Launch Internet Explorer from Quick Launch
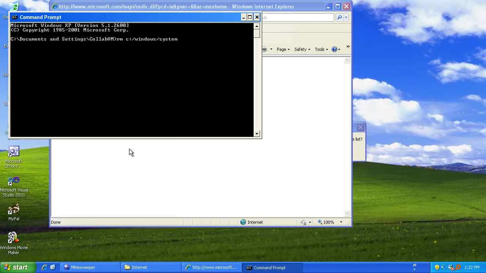 point(44,267)
